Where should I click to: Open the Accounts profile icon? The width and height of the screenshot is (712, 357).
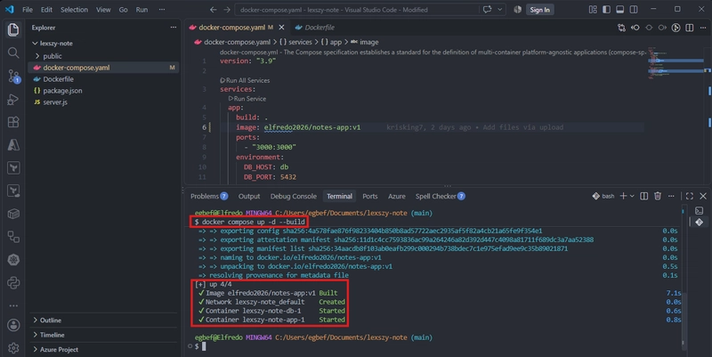pyautogui.click(x=13, y=325)
